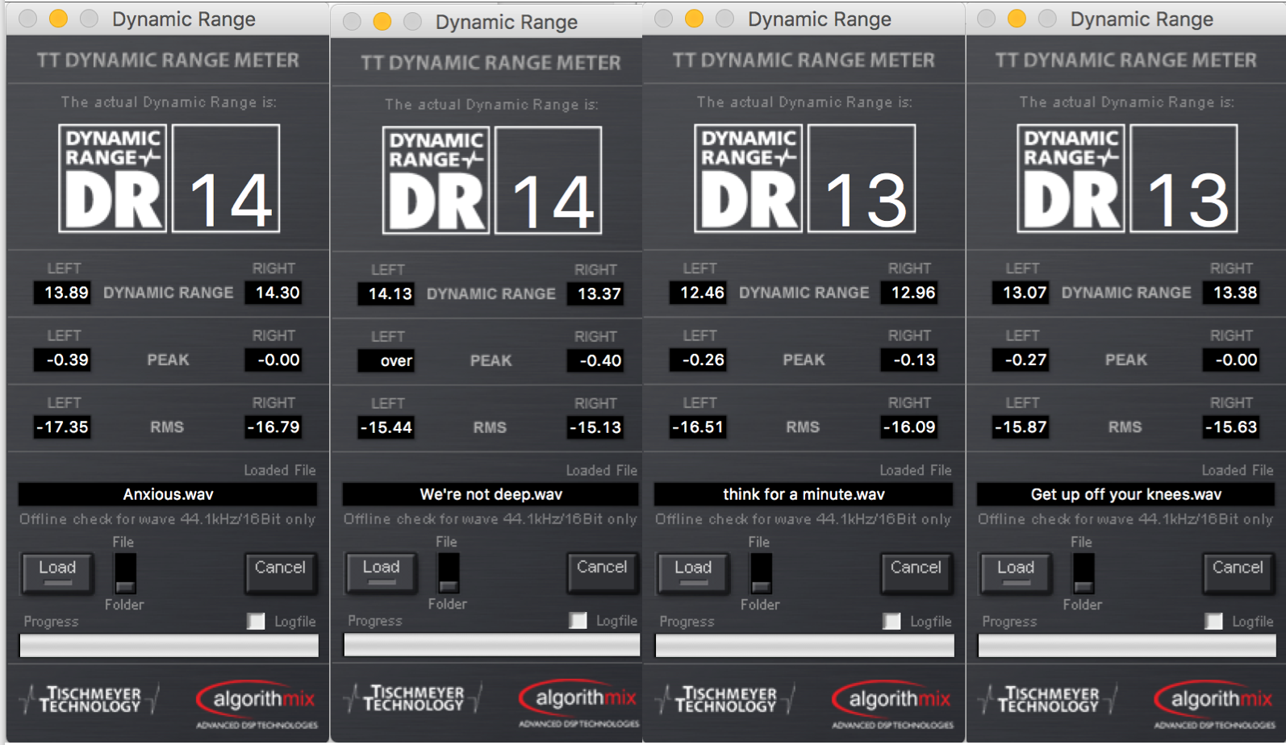Click Load in the We're not deep.wav window

coord(381,571)
